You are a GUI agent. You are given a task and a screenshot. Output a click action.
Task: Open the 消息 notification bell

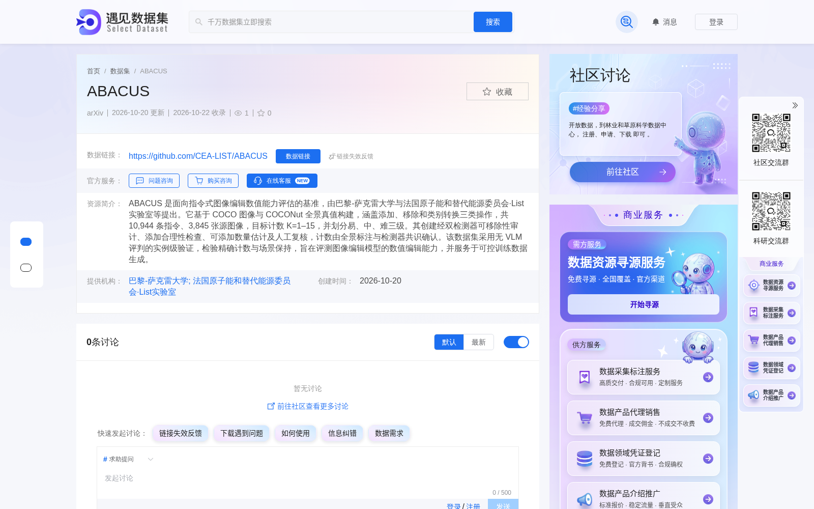pyautogui.click(x=664, y=22)
